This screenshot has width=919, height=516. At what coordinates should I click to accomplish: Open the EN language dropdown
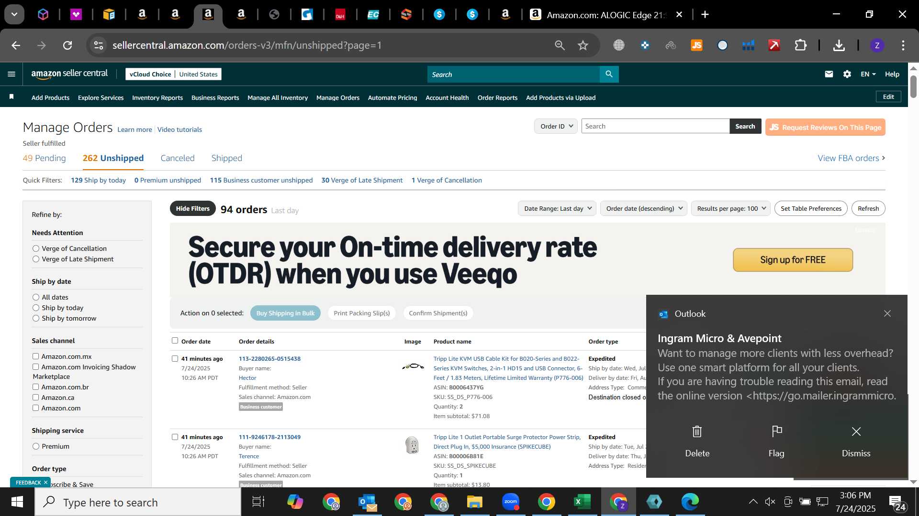pyautogui.click(x=868, y=74)
